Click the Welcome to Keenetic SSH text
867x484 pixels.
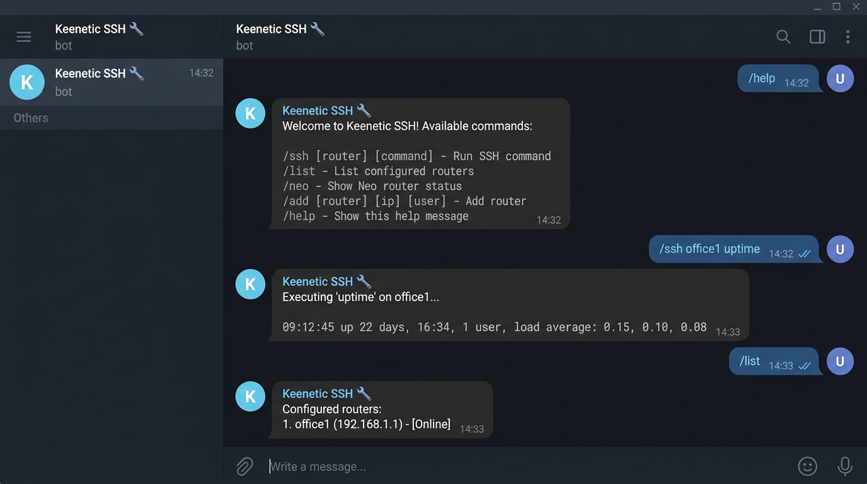coord(407,126)
